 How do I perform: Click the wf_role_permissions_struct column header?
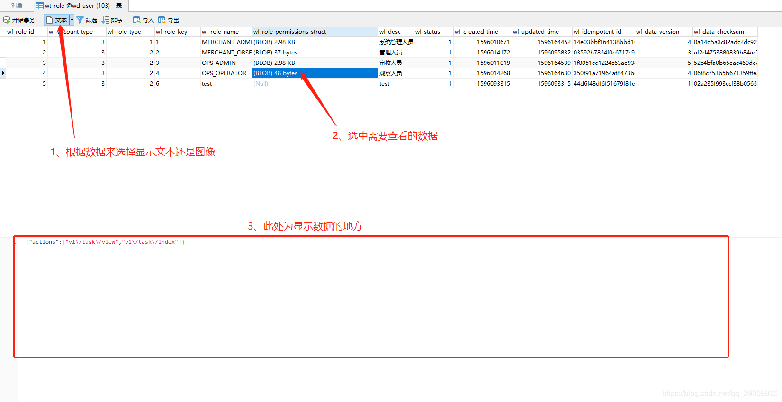click(x=315, y=32)
